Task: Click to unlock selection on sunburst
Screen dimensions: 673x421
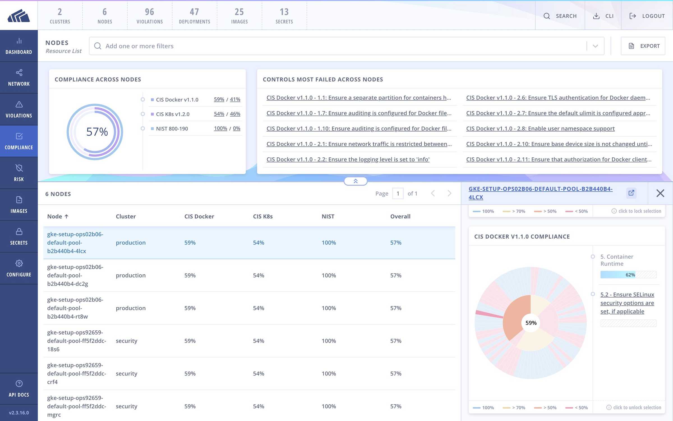Action: (634, 407)
